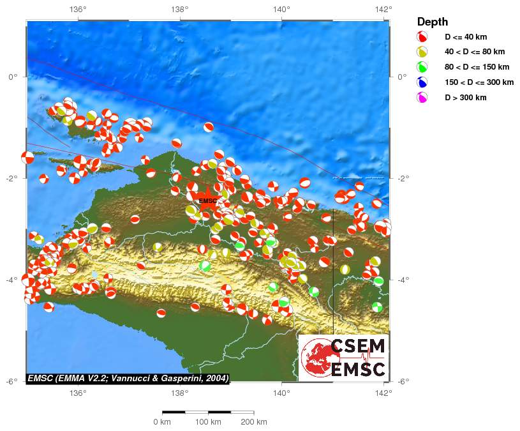Viewport: 520px width, 431px height.
Task: Click the black-and-white distance scale bar
Action: [207, 412]
